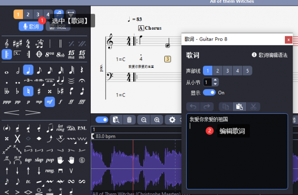Increase the 从小节 starting bar value
Screen dimensions: 298x195
point(215,80)
